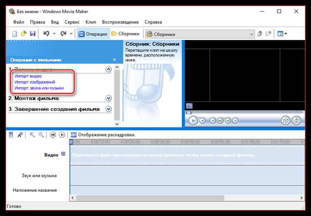
Task: Switch to Отображение раскадровки view
Action: pos(103,135)
